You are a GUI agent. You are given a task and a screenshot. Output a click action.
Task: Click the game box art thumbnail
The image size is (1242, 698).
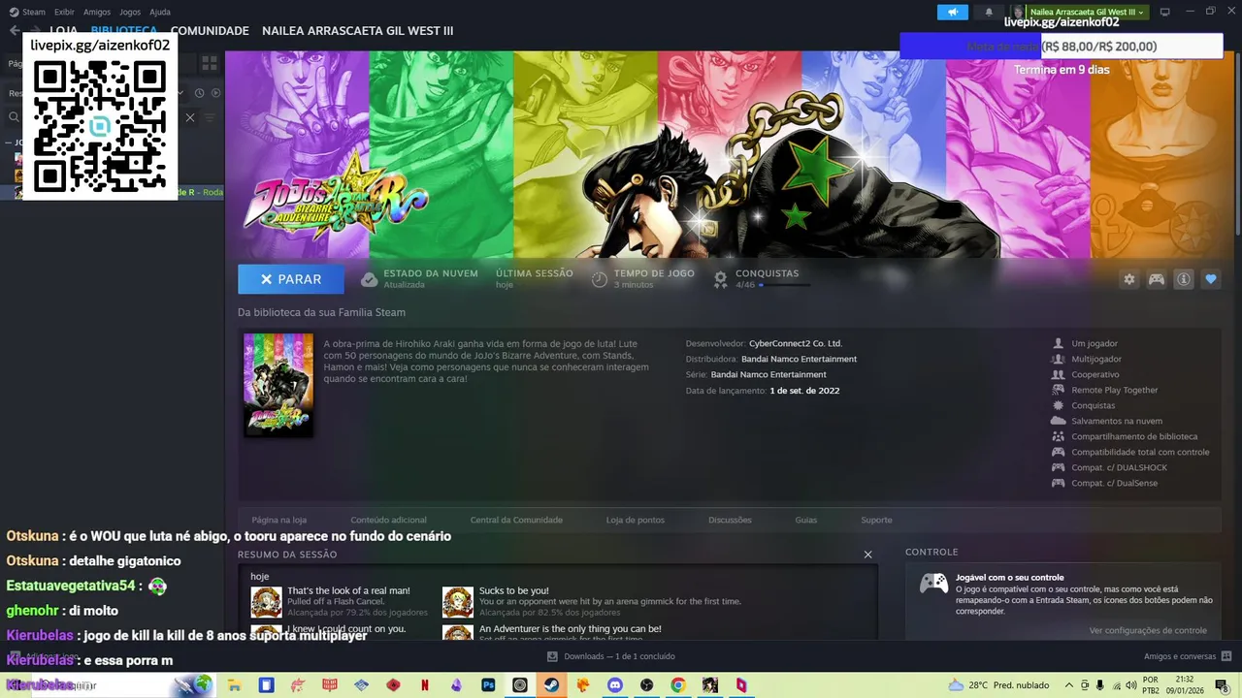pos(278,385)
